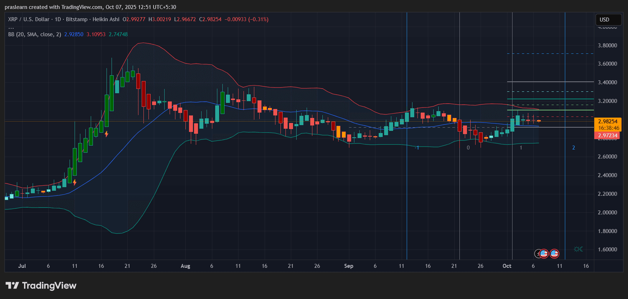Click the green sun and moon icon

point(578,249)
